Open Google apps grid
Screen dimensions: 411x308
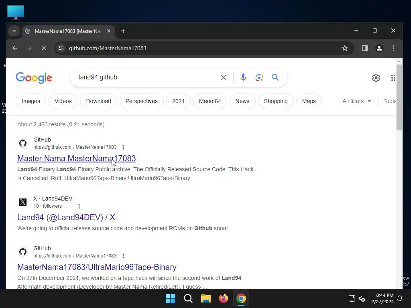(x=393, y=78)
